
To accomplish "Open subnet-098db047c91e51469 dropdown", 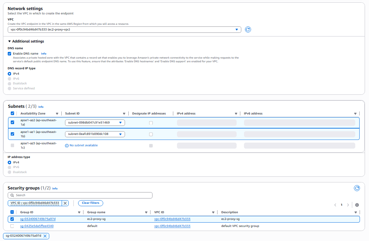I will click(x=95, y=123).
